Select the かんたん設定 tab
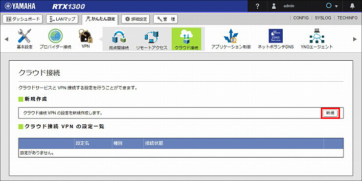The height and width of the screenshot is (181, 362). pos(100,20)
